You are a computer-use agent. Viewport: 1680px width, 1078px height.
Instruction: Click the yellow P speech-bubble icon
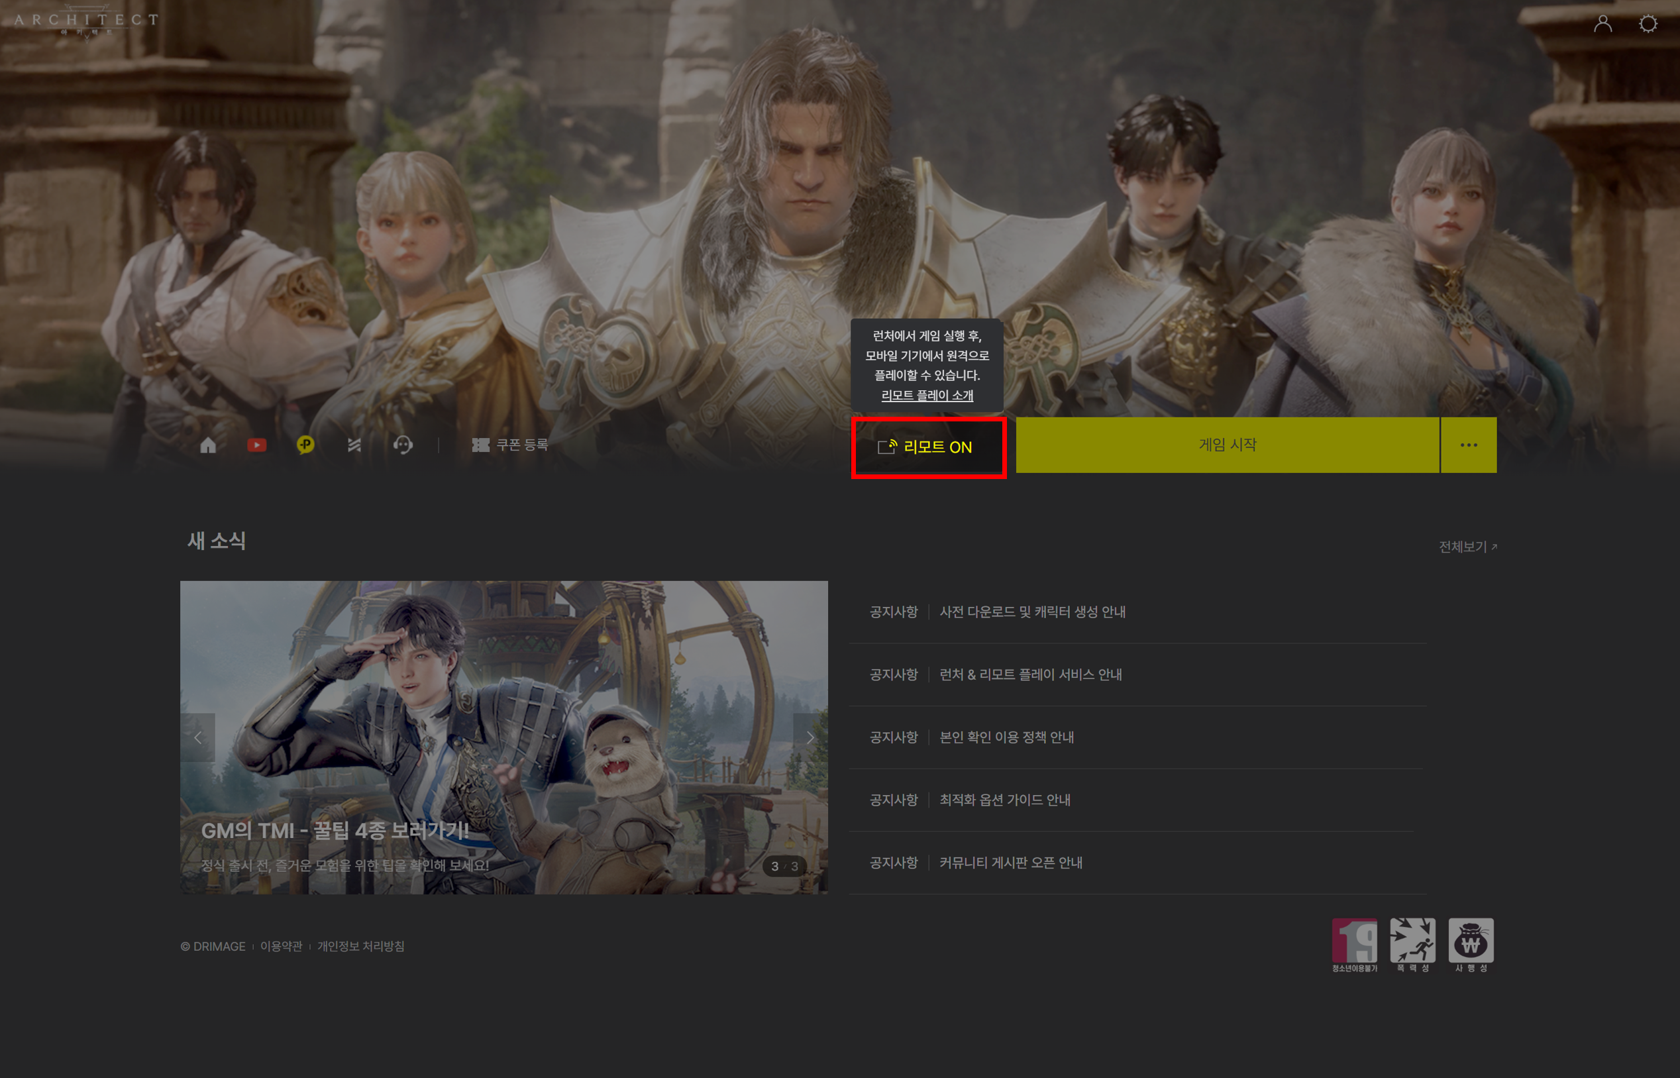pos(305,445)
